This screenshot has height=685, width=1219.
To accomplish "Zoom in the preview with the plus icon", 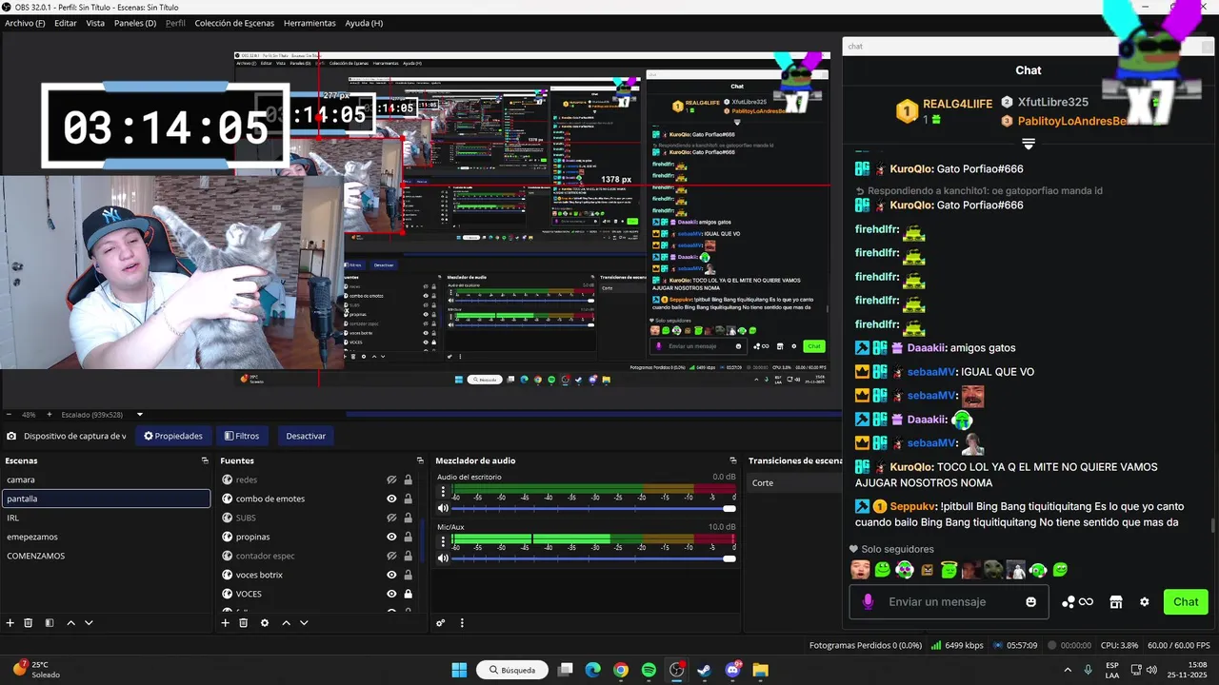I will 50,415.
